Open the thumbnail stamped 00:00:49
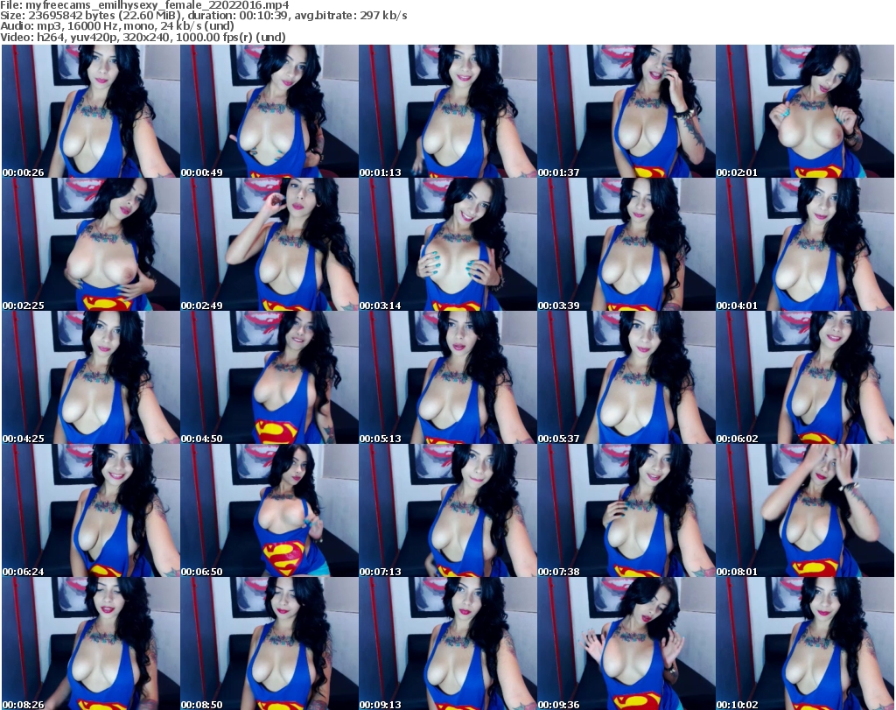The height and width of the screenshot is (710, 896). [x=269, y=111]
